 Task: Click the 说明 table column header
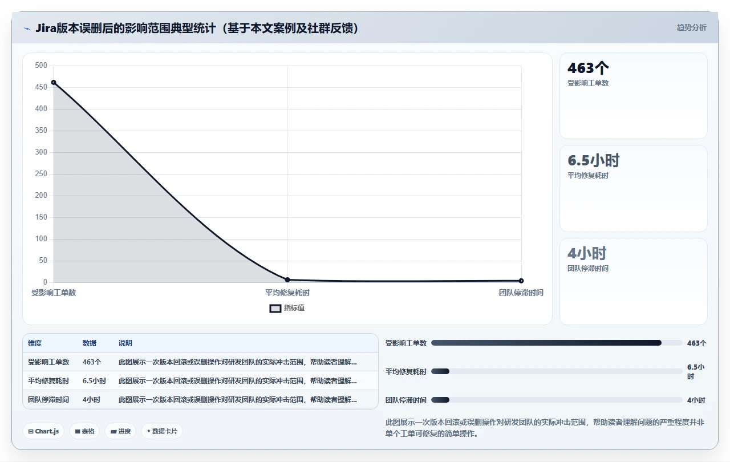click(125, 343)
